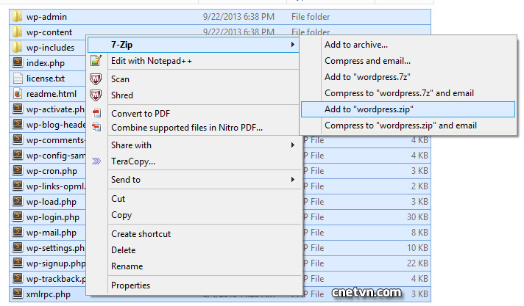Image resolution: width=524 pixels, height=306 pixels.
Task: Click the wp-cron.php file icon
Action: 18,170
